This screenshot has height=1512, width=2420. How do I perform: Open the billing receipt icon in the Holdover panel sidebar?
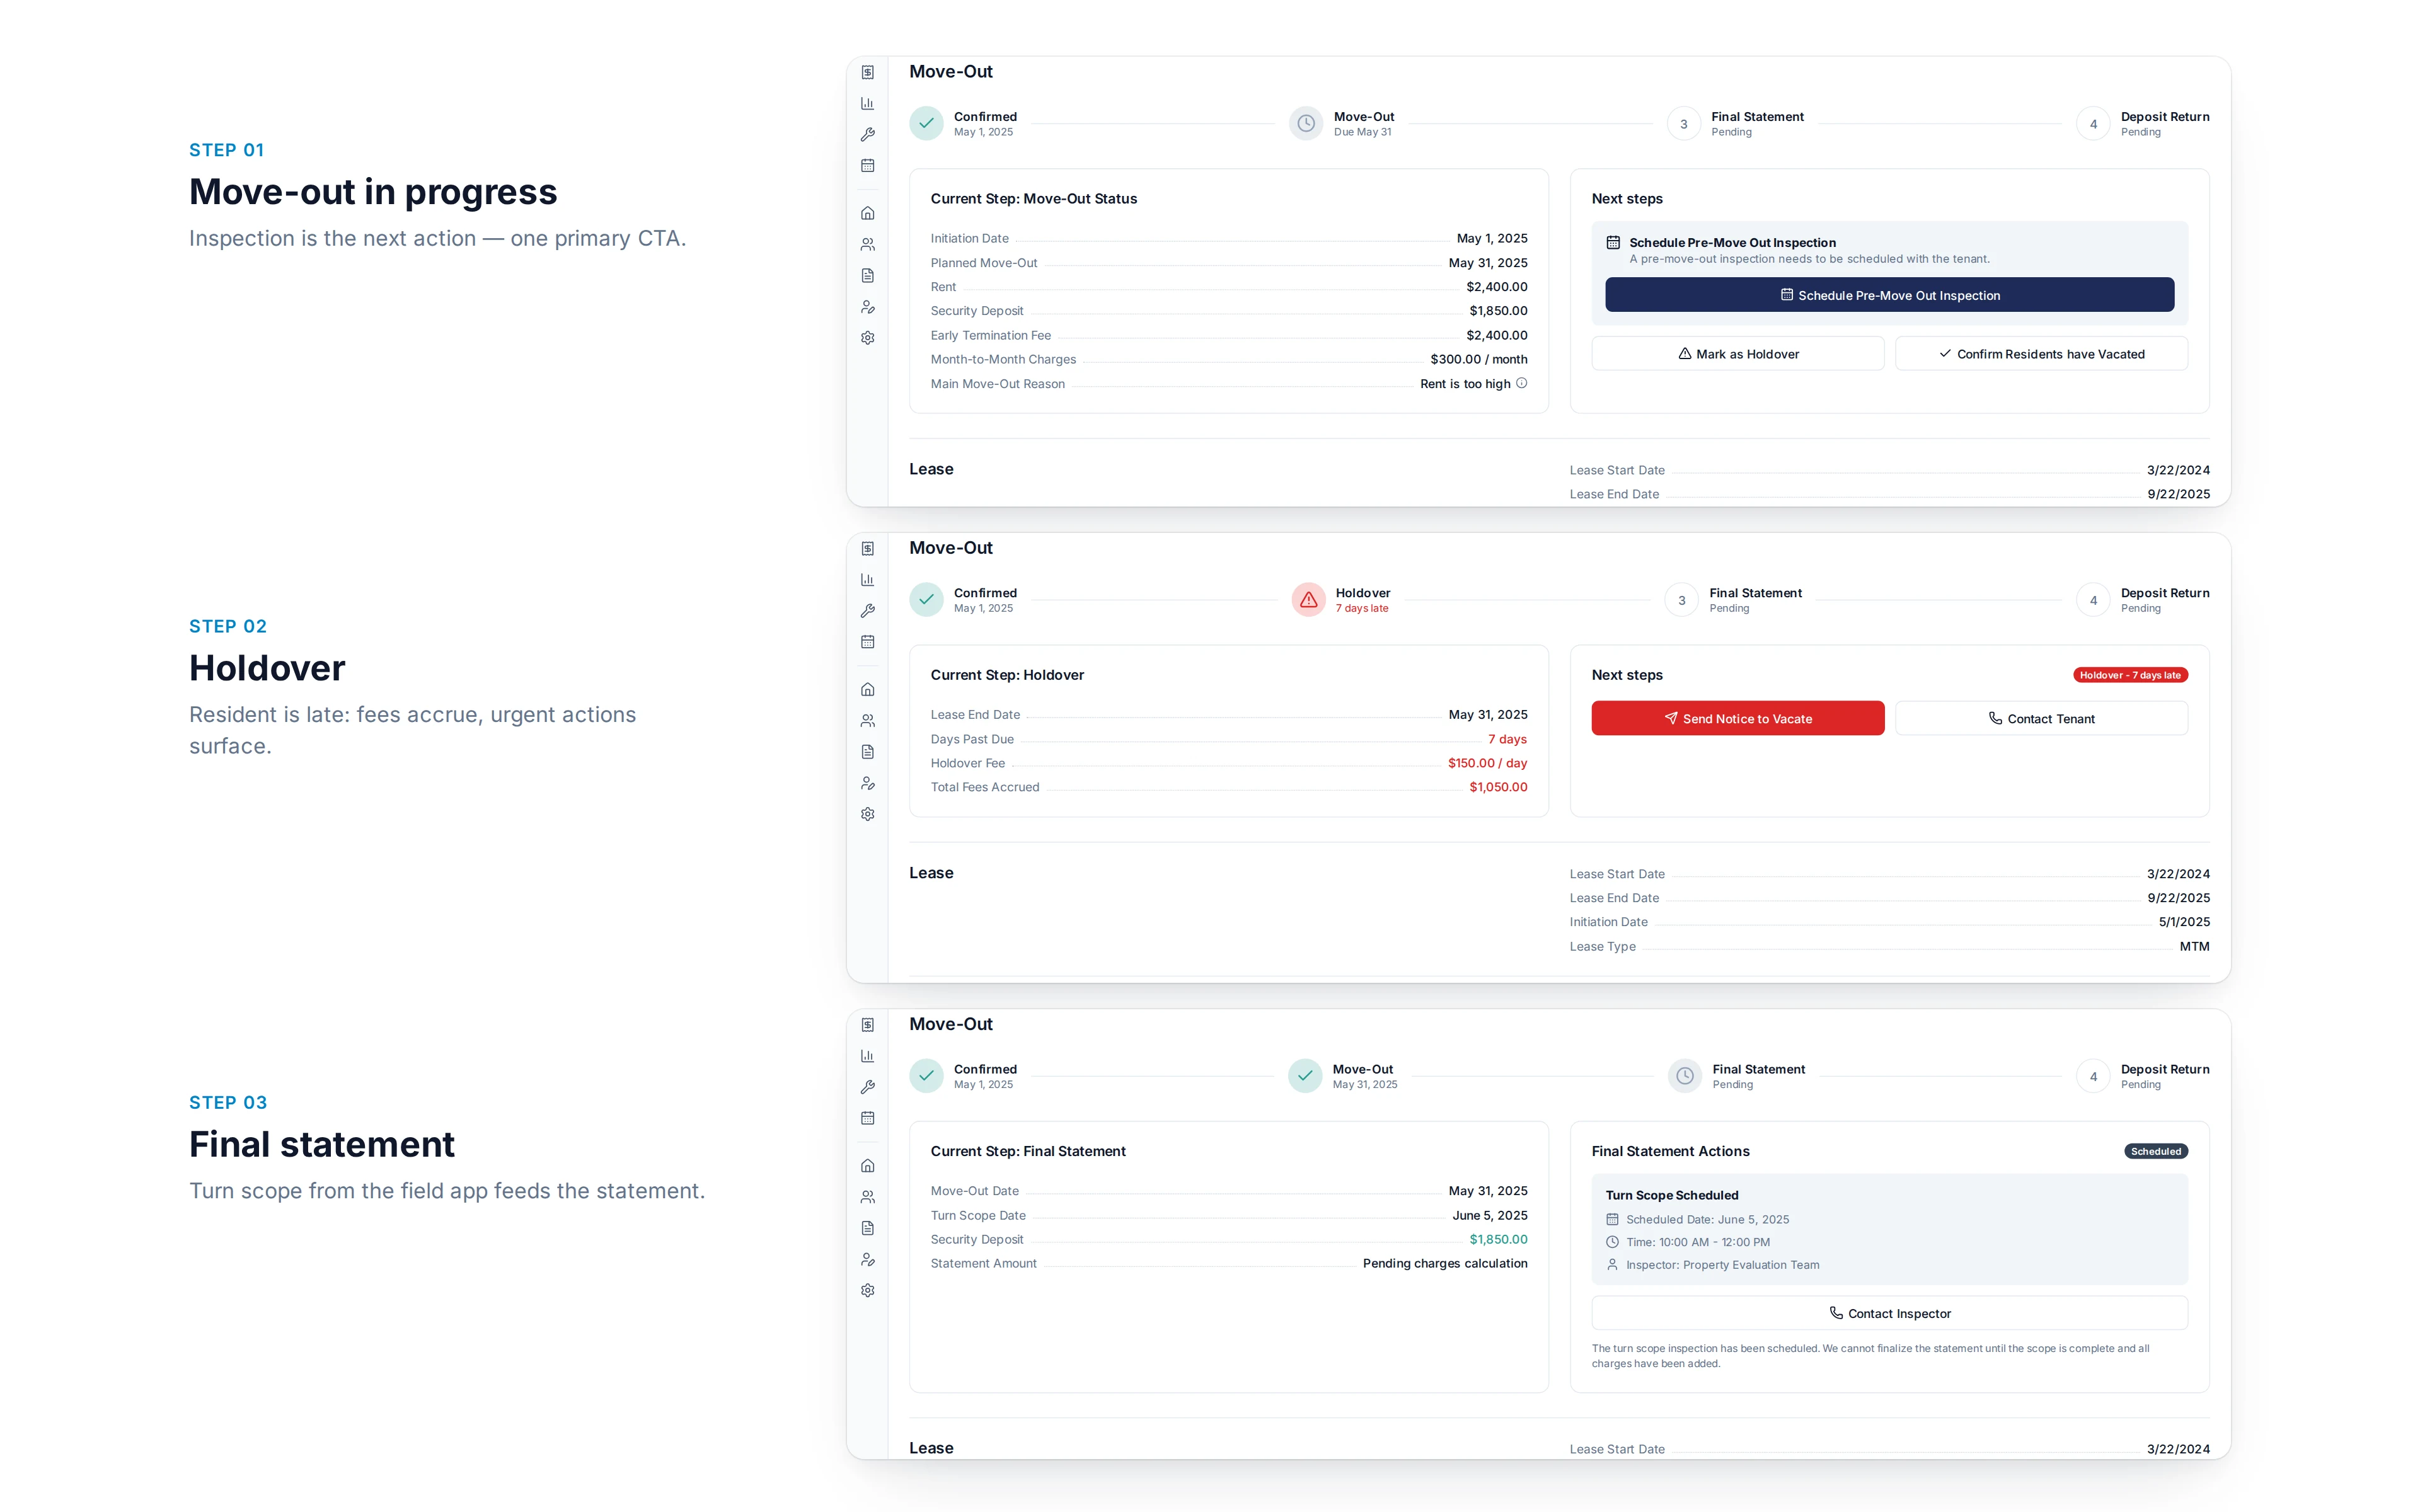tap(867, 549)
